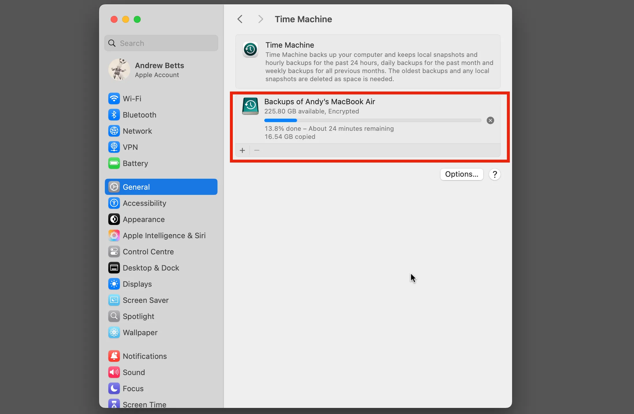Cancel the backup with the X icon
The image size is (634, 414).
490,120
